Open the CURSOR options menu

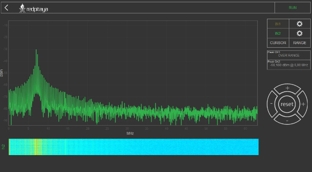[x=278, y=43]
